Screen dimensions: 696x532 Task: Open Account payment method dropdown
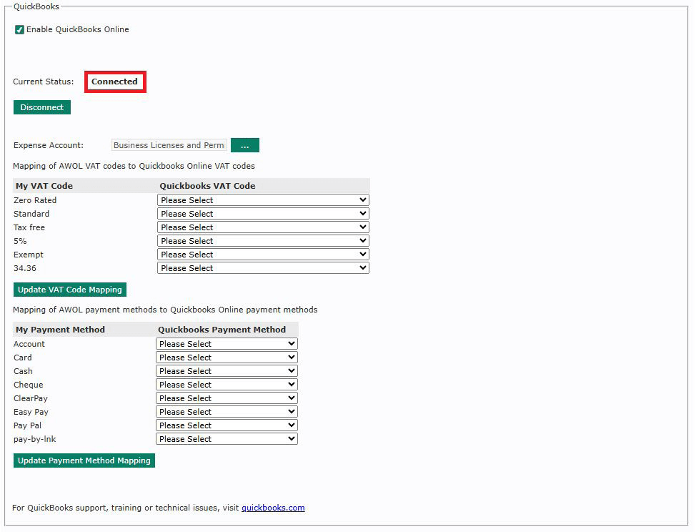click(227, 344)
